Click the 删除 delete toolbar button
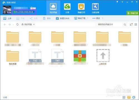This screenshot has height=100, width=139. 47,18
